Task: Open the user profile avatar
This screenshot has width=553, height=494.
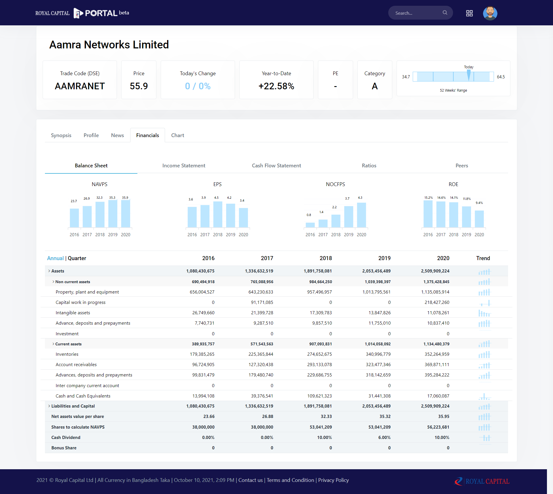Action: pos(490,13)
